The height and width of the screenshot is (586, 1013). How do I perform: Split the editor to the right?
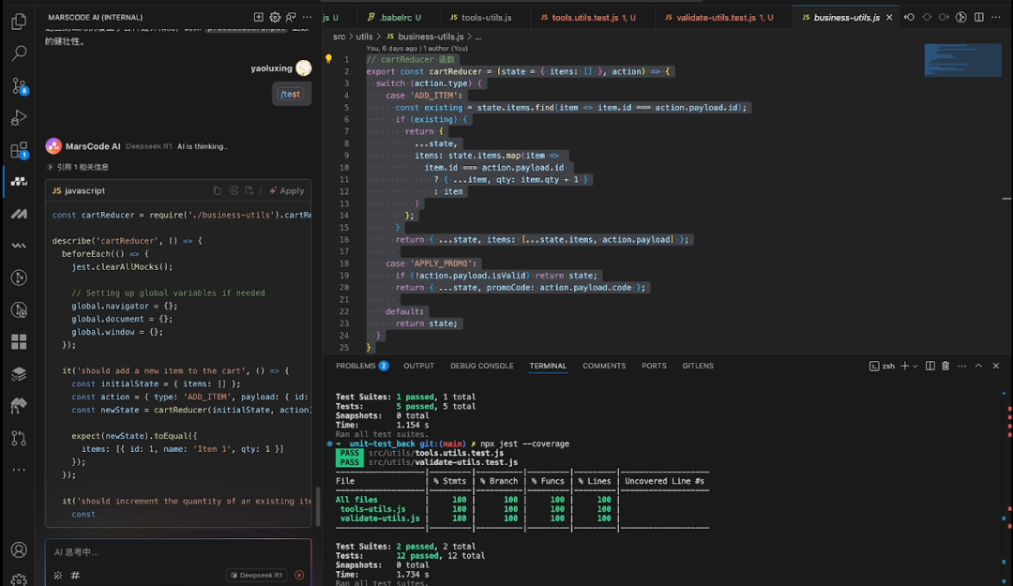tap(978, 17)
